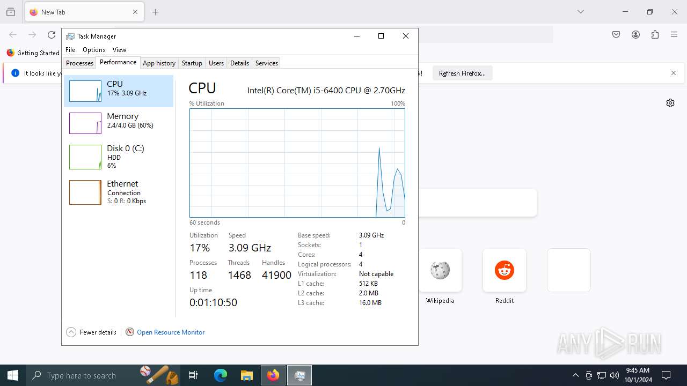Dismiss the Firefox notification bar
Screen dimensions: 687x386
pos(674,73)
